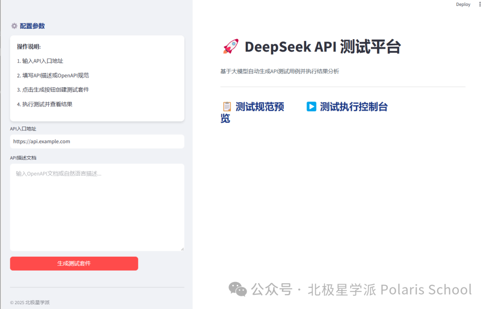Click the API入口地址 field label
Screen dimensions: 487x309
tap(23, 129)
